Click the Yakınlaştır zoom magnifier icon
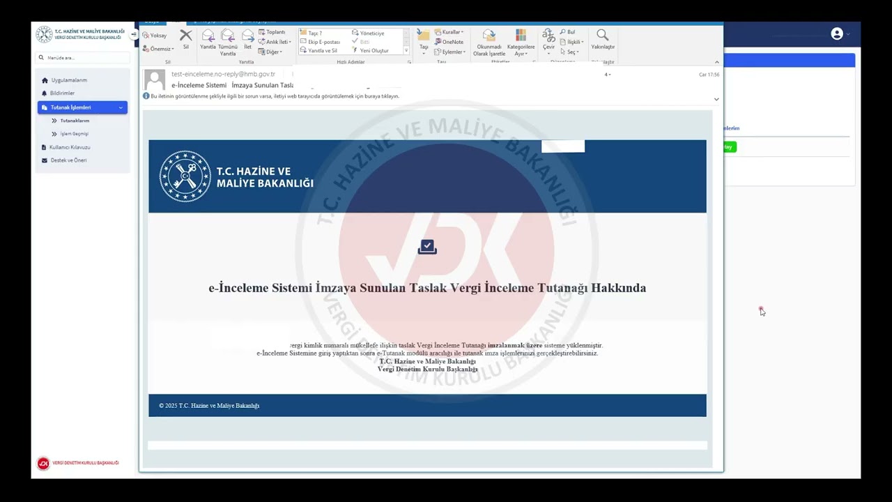This screenshot has width=892, height=502. tap(603, 35)
